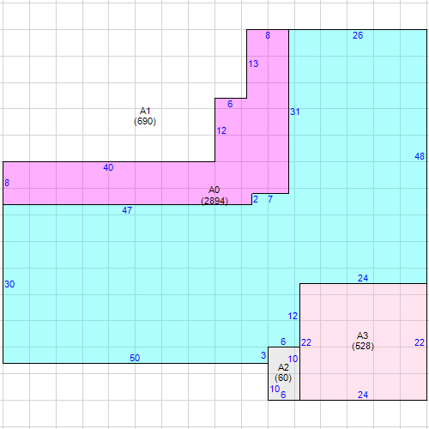429x429 pixels.
Task: Click the 8 on the magenta strip's left edge
Action: pos(7,183)
